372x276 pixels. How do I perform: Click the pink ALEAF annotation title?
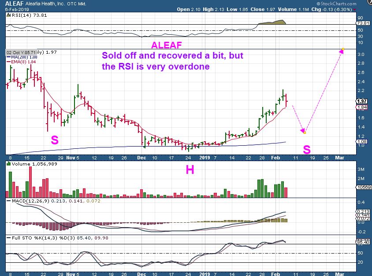[167, 45]
